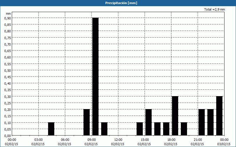This screenshot has width=236, height=147.
Task: Click the '0,50' y-axis label
Action: pos(8,70)
